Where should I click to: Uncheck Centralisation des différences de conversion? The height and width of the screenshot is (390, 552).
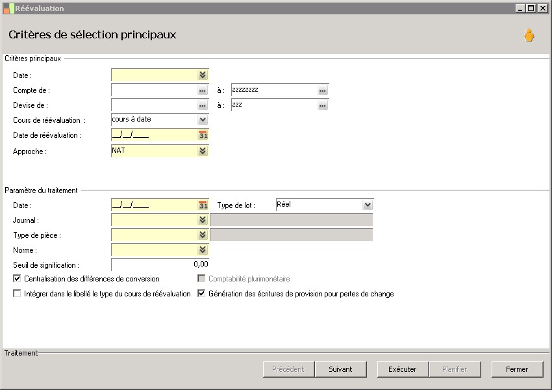point(18,279)
